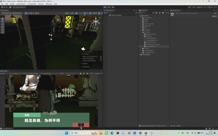Select the Scale tool
This screenshot has width=218, height=136.
(x=3, y=27)
